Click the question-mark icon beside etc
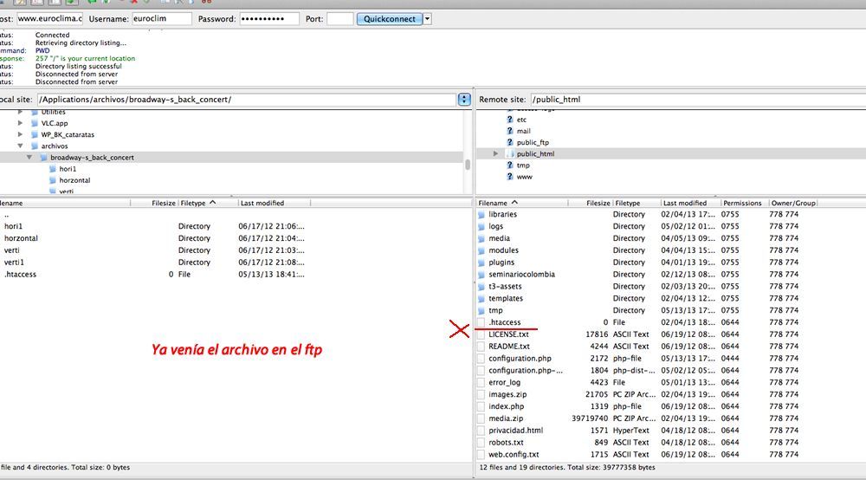This screenshot has width=866, height=480. pos(510,120)
